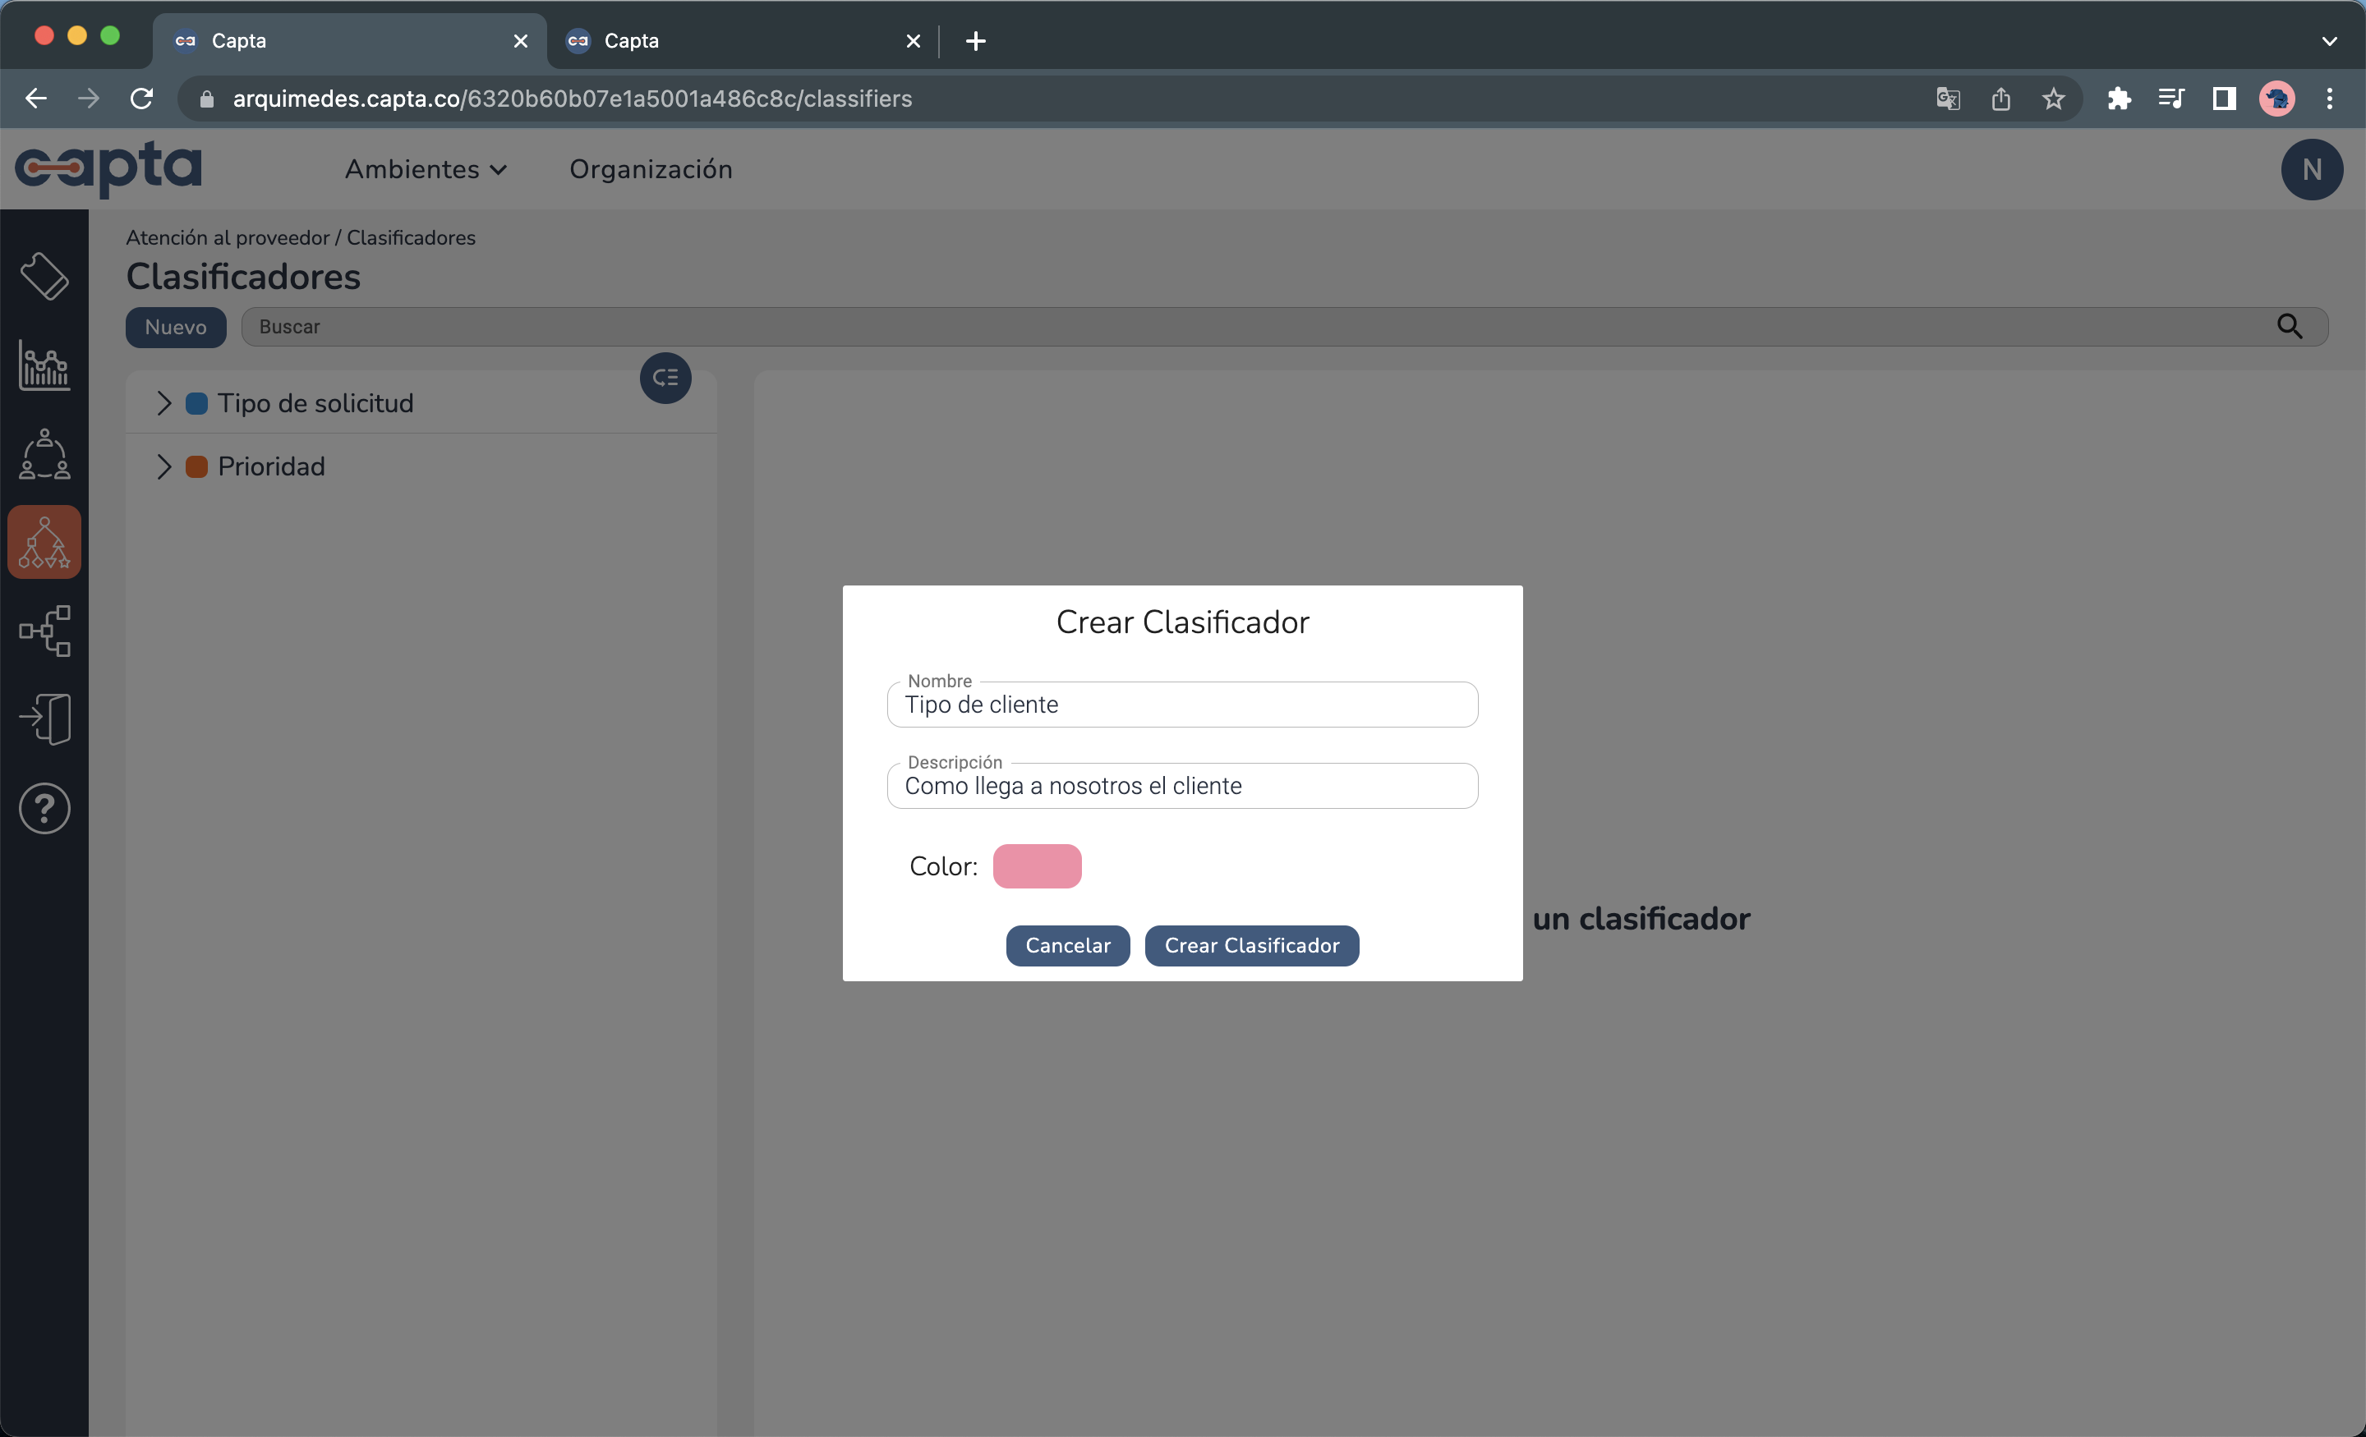Click the round collapse list button
The image size is (2366, 1437).
coord(665,379)
